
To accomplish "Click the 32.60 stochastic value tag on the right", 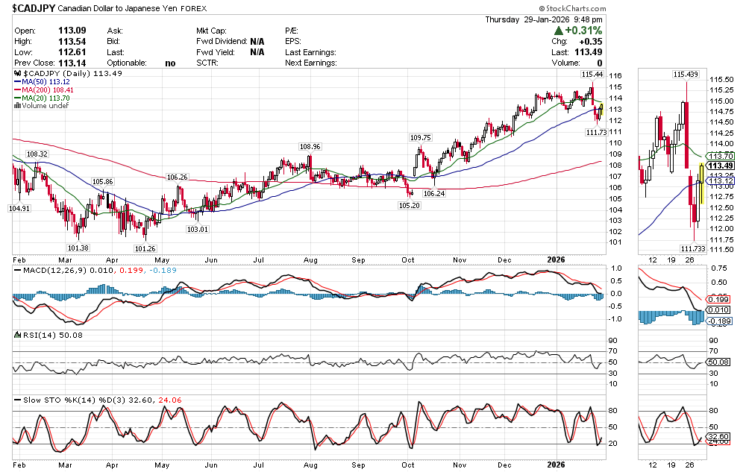I will 717,436.
